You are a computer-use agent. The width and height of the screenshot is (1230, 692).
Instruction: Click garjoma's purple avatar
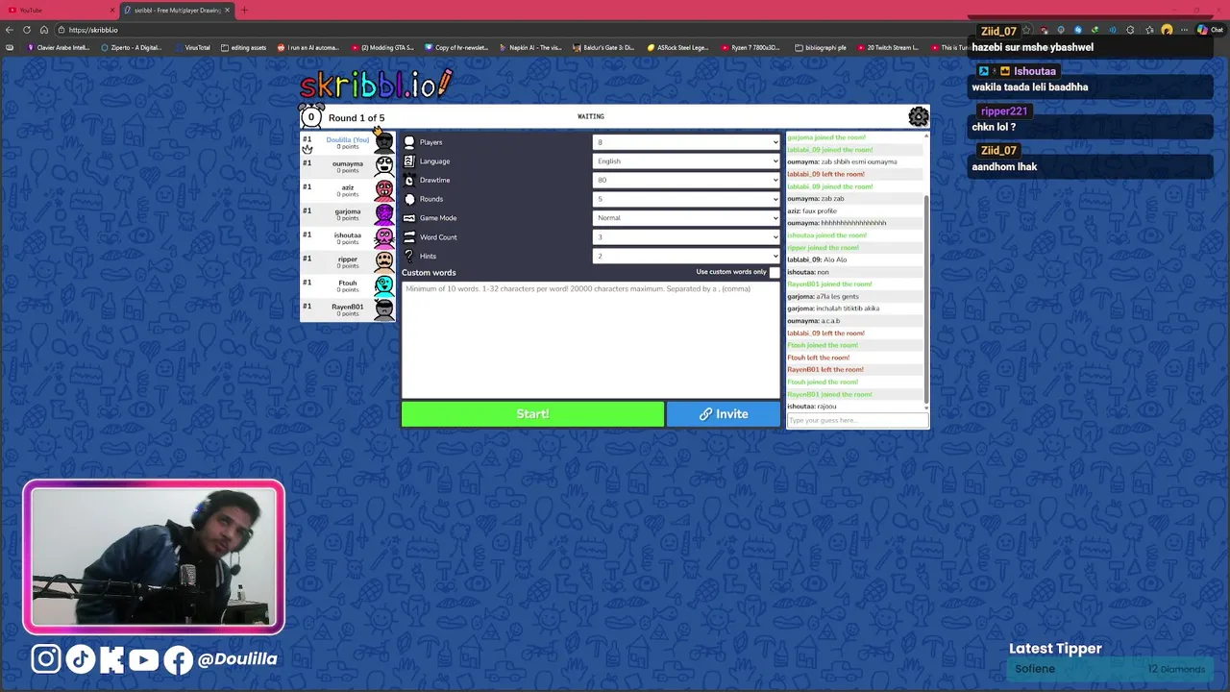point(383,213)
